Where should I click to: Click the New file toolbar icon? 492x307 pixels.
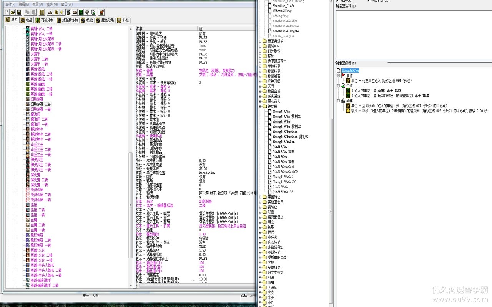pos(7,12)
